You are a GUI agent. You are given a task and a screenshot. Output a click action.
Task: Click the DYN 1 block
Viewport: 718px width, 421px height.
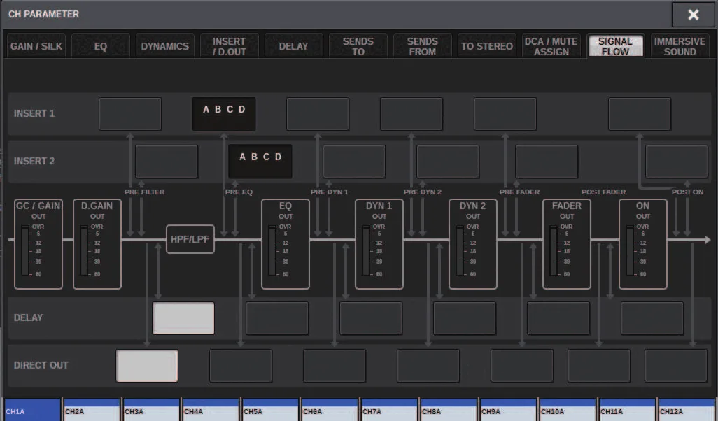pos(379,244)
